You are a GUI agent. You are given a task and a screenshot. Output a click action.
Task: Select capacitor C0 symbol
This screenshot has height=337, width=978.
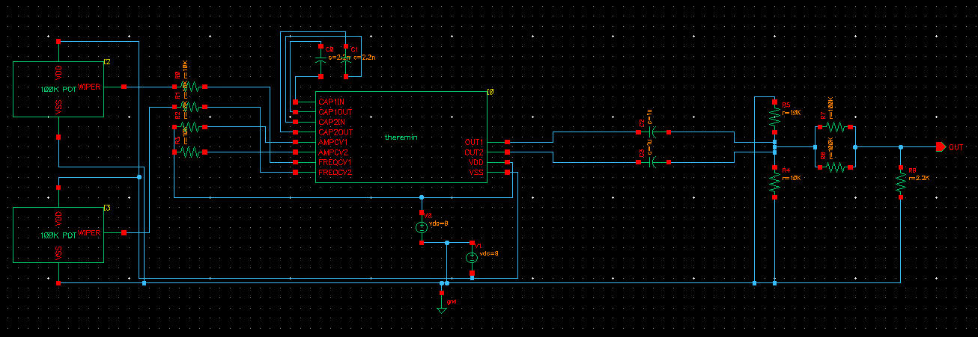click(x=321, y=61)
